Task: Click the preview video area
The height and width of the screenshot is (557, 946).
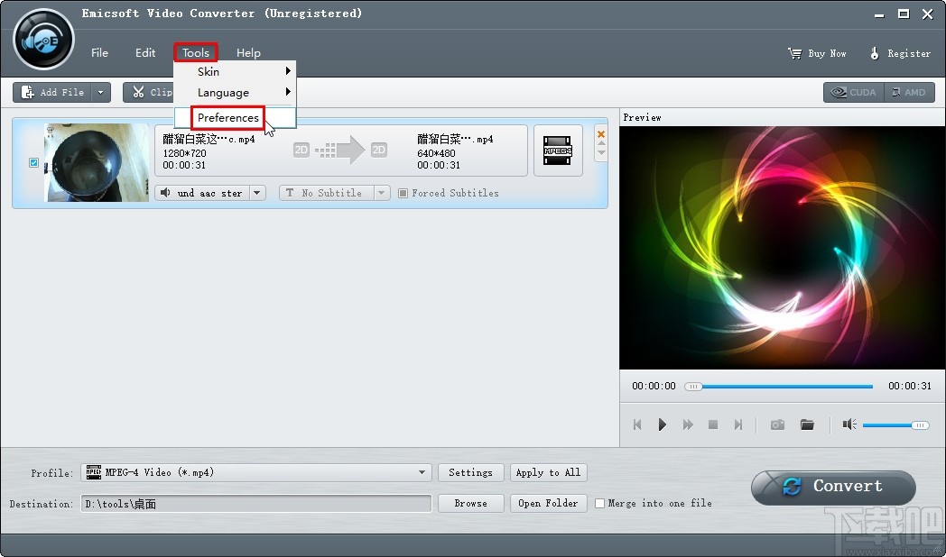Action: click(x=783, y=248)
